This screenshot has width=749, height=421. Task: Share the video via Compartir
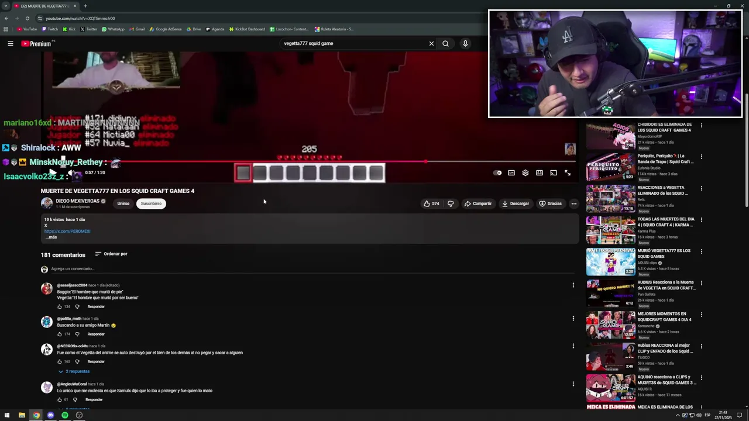click(x=477, y=203)
